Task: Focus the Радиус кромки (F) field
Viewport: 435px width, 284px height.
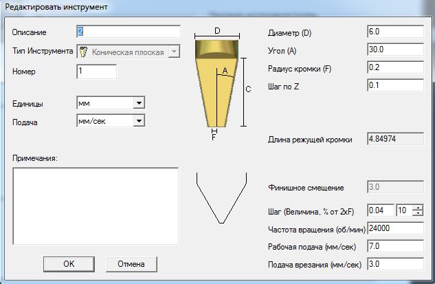Action: 396,68
